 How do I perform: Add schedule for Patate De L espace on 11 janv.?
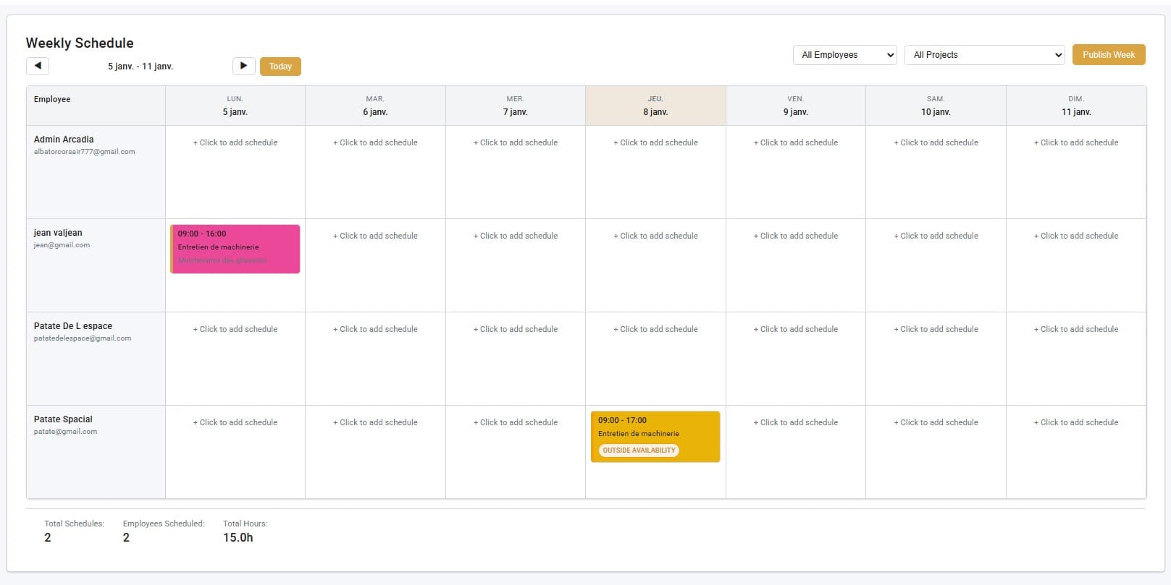pyautogui.click(x=1076, y=329)
